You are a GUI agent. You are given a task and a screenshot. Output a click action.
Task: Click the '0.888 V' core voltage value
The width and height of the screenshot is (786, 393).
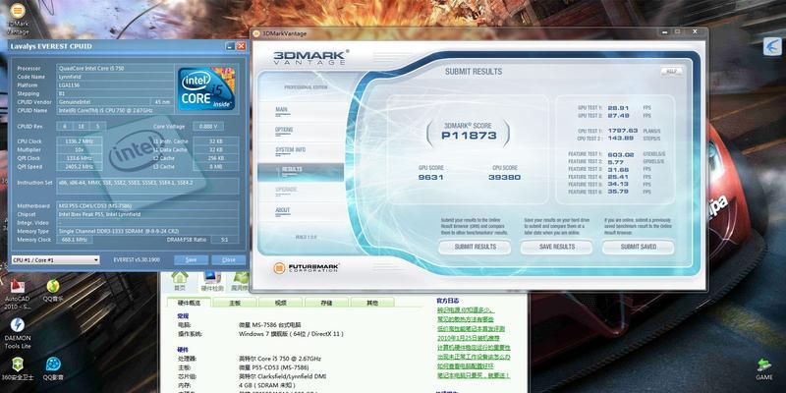click(209, 127)
